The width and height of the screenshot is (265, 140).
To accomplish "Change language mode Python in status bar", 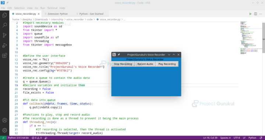I will pos(252,138).
